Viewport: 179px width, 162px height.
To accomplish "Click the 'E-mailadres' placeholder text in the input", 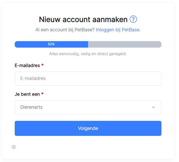I will (x=33, y=78).
